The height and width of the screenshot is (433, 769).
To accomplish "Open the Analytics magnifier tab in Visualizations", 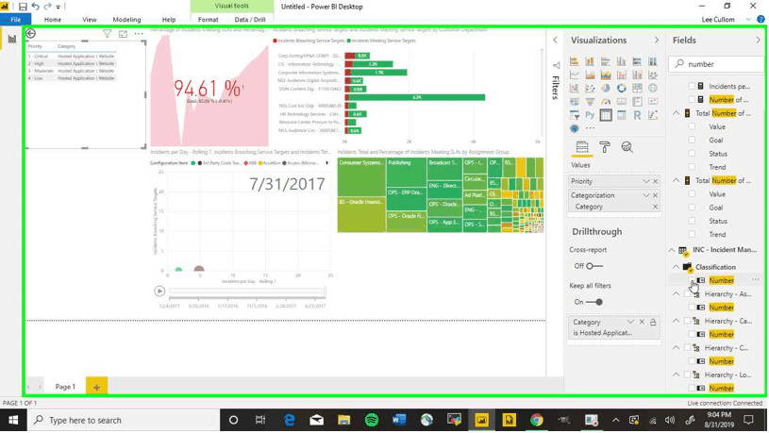I will pyautogui.click(x=627, y=147).
